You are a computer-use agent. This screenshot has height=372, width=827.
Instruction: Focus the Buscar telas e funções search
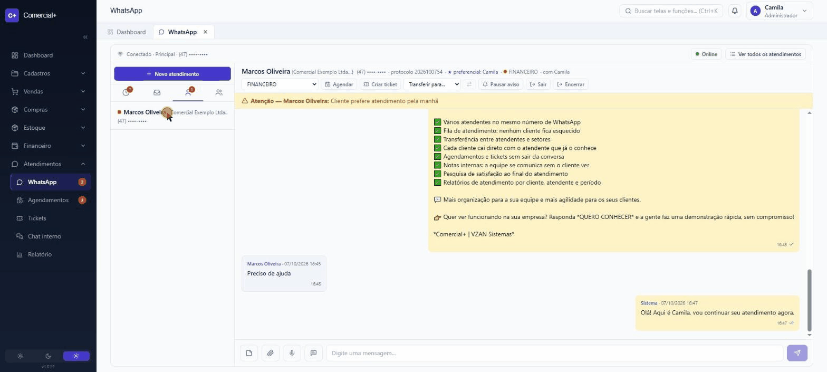(x=670, y=11)
